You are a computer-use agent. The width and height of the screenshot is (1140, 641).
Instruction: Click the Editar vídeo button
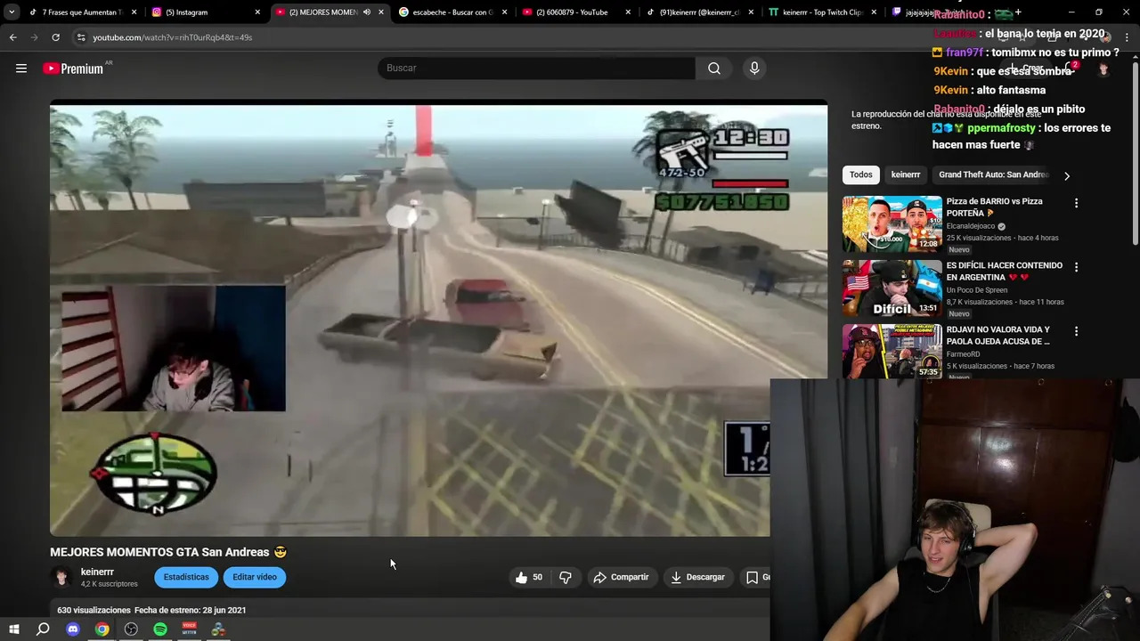click(x=255, y=577)
